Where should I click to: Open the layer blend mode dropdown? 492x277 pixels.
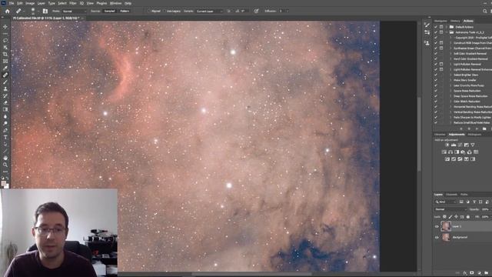pyautogui.click(x=450, y=209)
